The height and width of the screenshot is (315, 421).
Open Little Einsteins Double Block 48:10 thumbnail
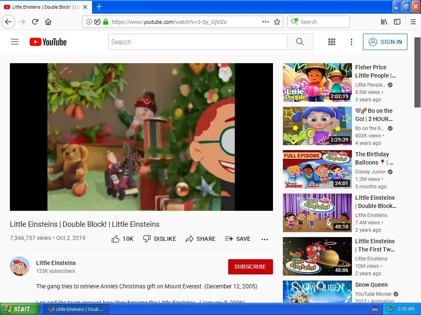tap(317, 213)
